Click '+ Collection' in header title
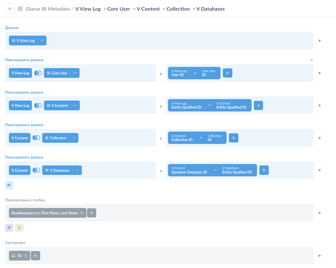 tap(176, 9)
